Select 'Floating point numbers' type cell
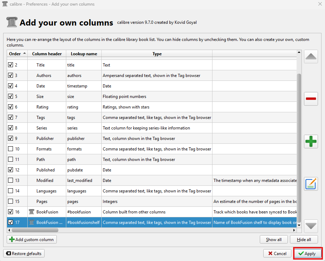The width and height of the screenshot is (325, 261). coord(157,96)
